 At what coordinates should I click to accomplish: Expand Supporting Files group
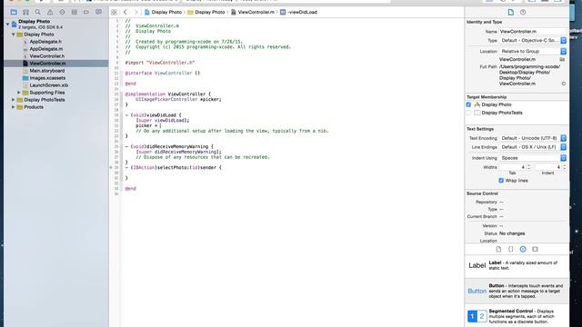click(19, 93)
